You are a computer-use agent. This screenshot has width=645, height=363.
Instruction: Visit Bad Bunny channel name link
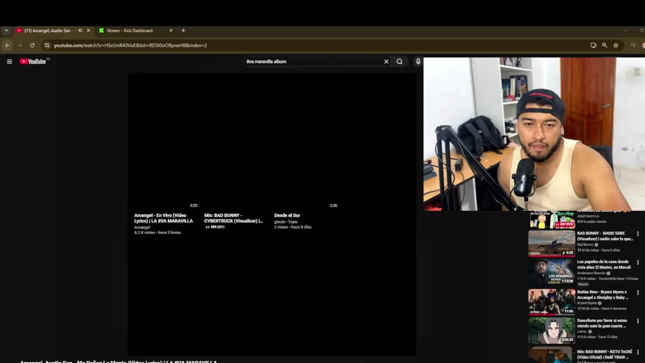point(585,245)
